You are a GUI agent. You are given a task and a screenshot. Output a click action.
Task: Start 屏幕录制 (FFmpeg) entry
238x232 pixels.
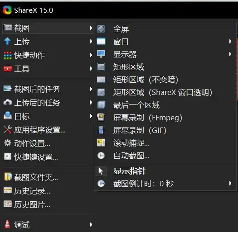pyautogui.click(x=165, y=118)
